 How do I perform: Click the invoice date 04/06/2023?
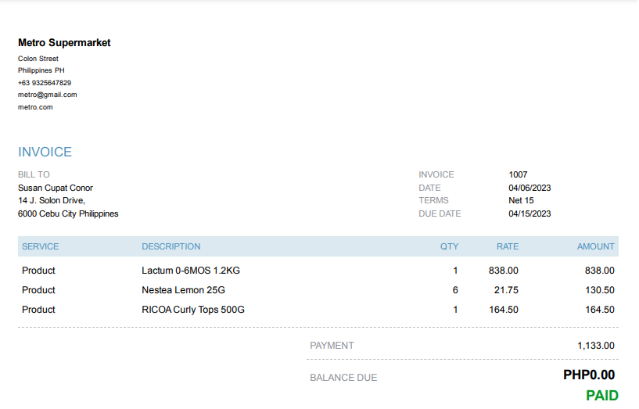530,188
